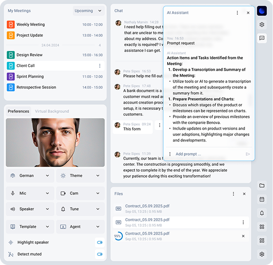
Task: Select the Weekly Meeting entry
Action: [55, 24]
